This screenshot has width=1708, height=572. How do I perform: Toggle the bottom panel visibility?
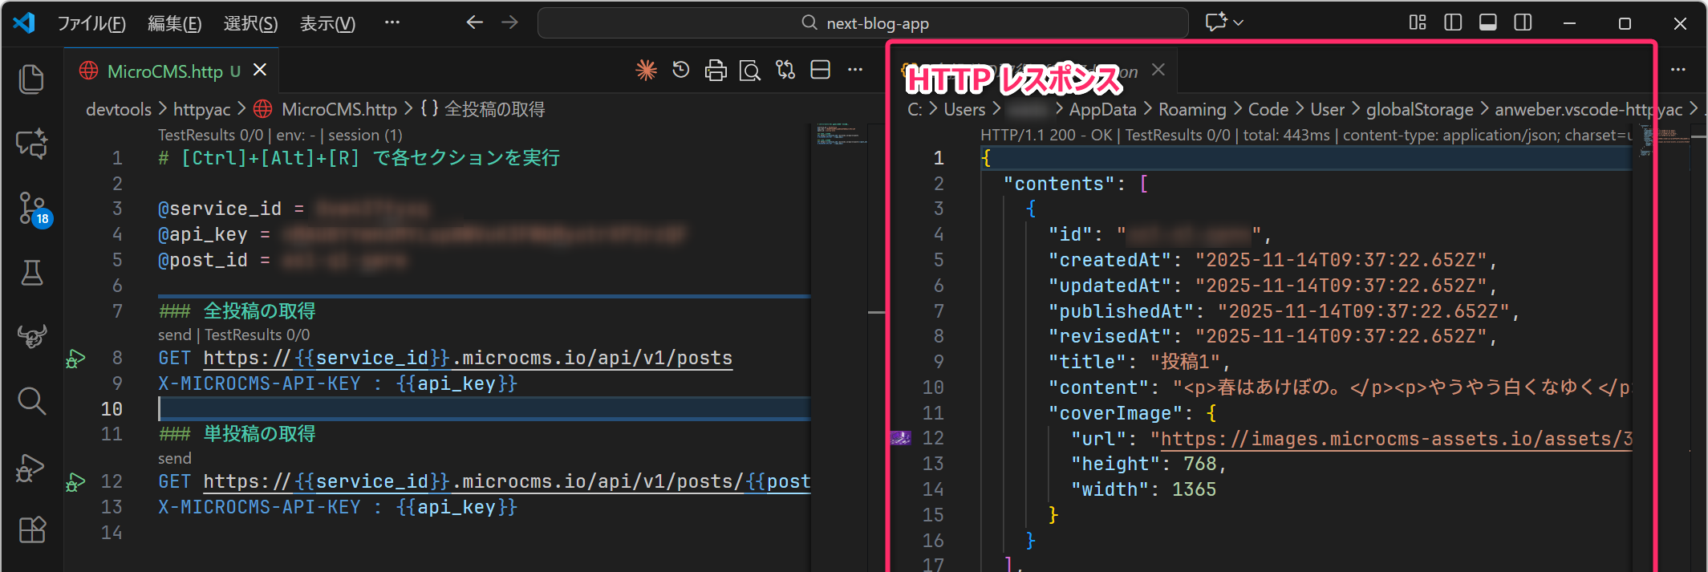(x=1487, y=22)
